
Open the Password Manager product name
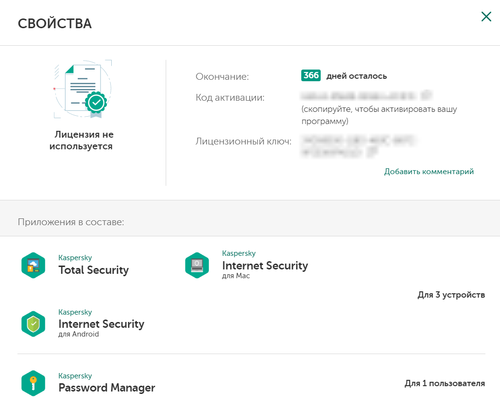[x=106, y=388]
